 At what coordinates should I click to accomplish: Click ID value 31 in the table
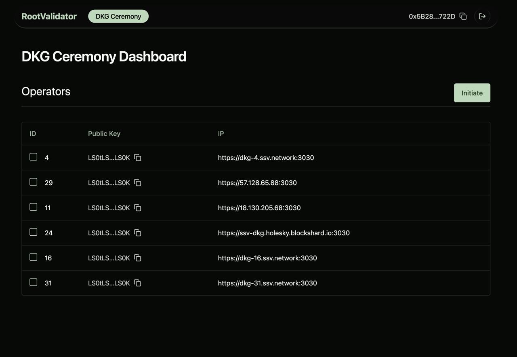click(48, 283)
